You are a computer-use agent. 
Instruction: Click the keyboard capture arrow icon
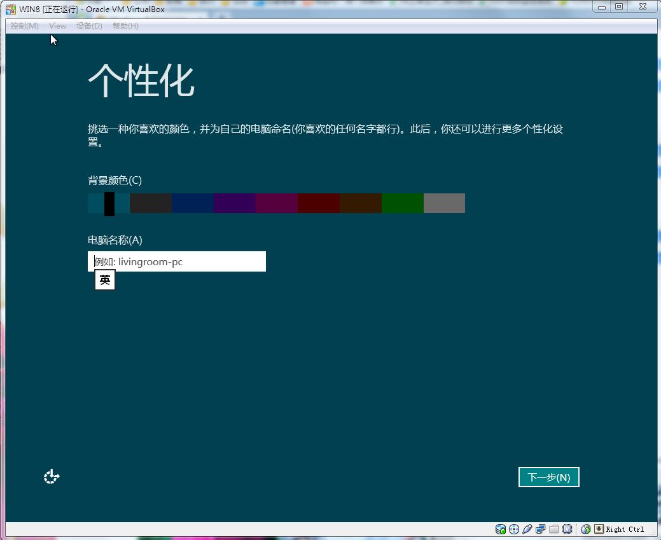pyautogui.click(x=599, y=529)
